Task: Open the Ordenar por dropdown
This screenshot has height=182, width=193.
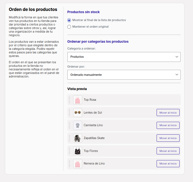Action: pyautogui.click(x=124, y=75)
